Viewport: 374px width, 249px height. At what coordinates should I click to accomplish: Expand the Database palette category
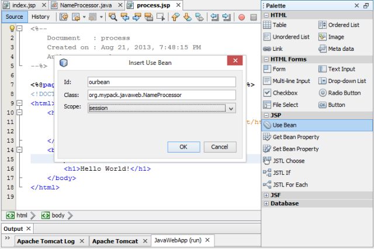point(266,203)
